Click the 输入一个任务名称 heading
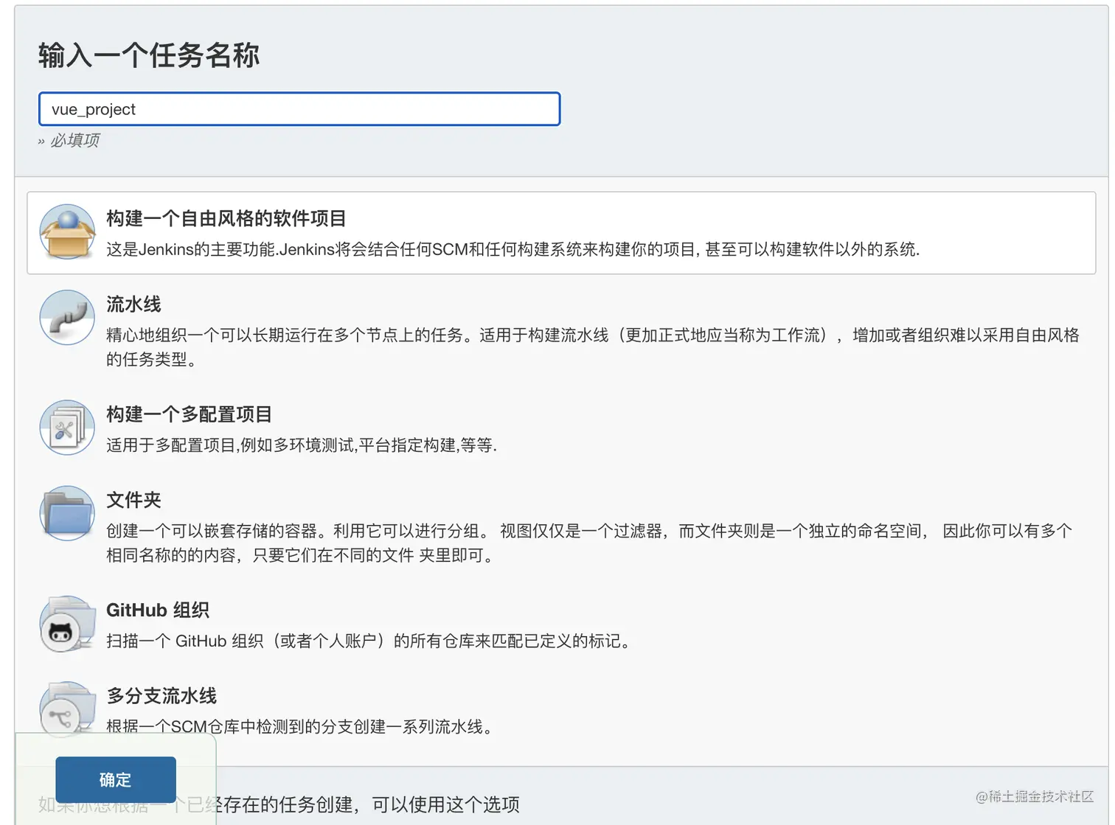The height and width of the screenshot is (825, 1115). [x=148, y=55]
